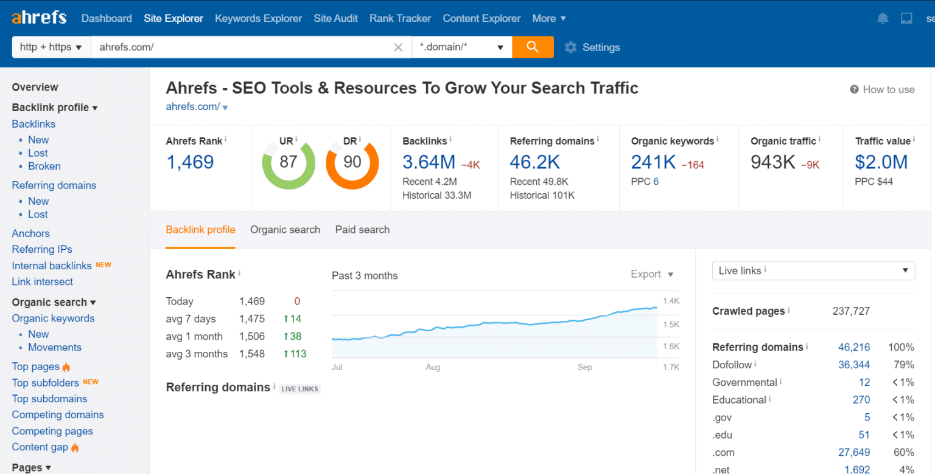935x474 pixels.
Task: Click the inbox icon in the top bar
Action: (906, 18)
